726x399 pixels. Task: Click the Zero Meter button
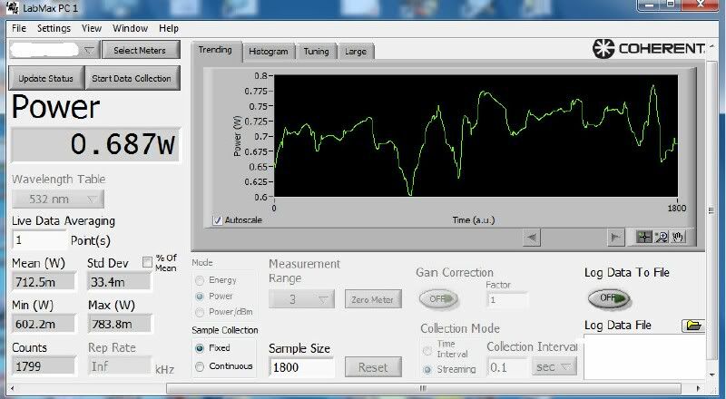[x=373, y=299]
